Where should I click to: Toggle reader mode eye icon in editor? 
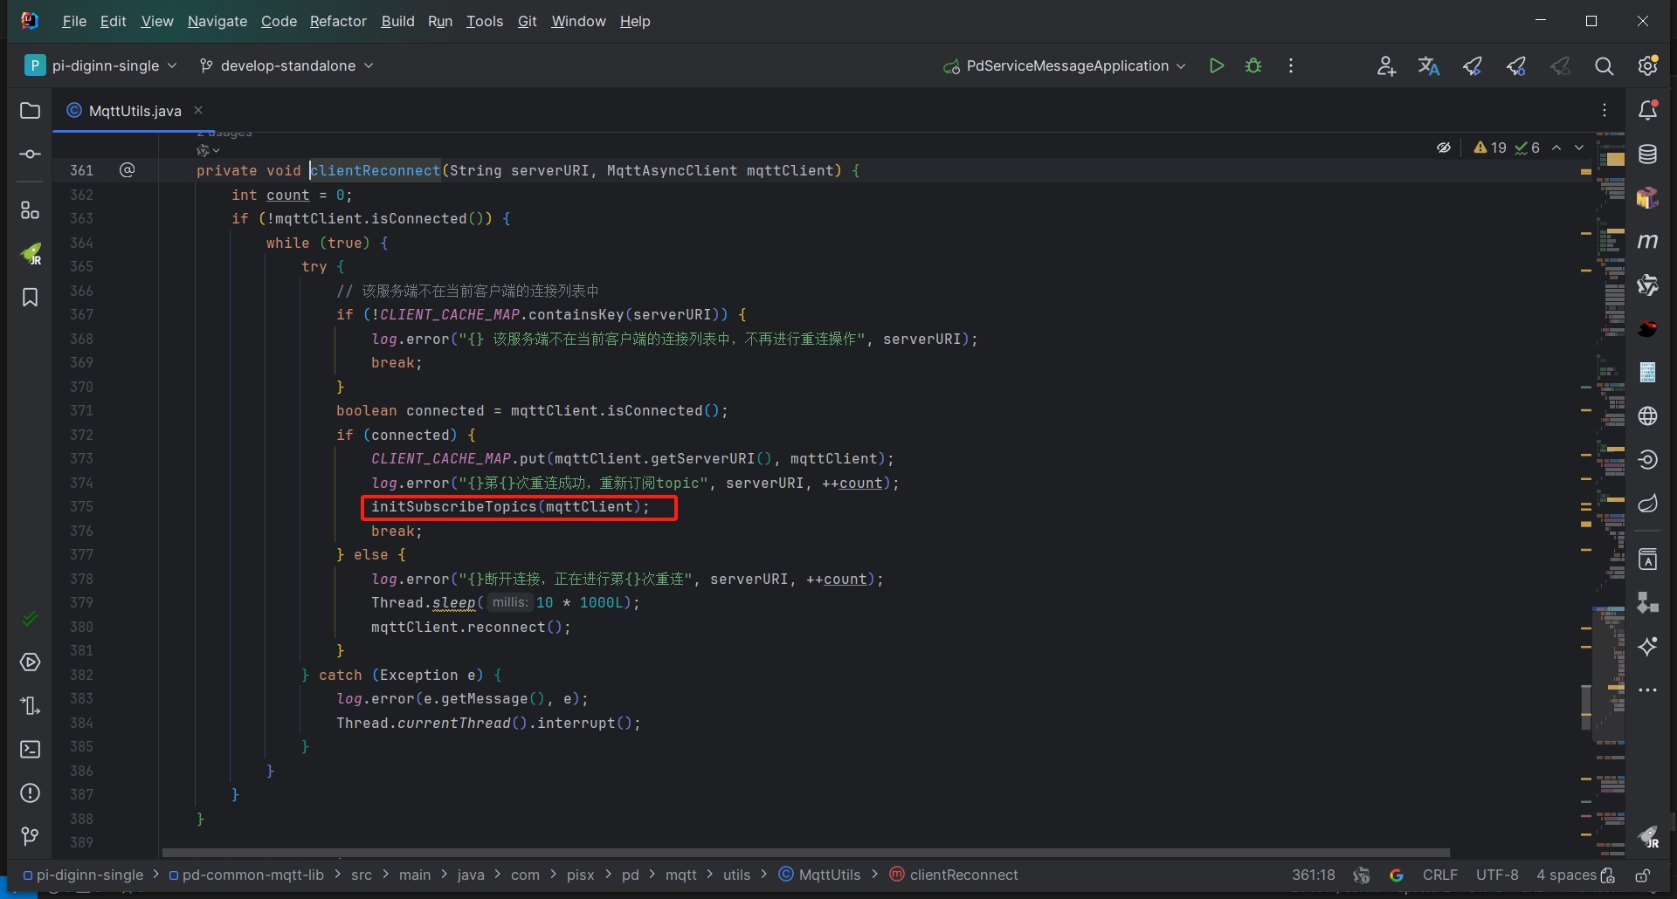[1444, 148]
